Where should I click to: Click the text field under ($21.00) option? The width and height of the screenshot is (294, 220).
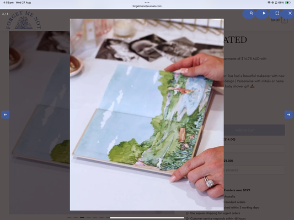click(254, 170)
